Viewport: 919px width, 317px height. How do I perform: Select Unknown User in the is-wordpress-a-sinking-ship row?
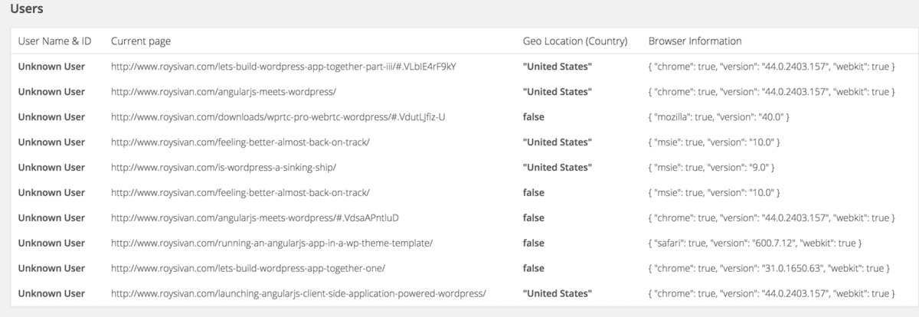(51, 168)
